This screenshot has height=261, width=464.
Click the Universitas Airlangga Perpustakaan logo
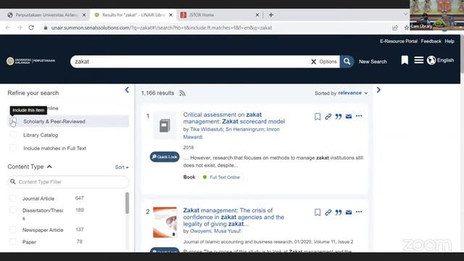[30, 61]
